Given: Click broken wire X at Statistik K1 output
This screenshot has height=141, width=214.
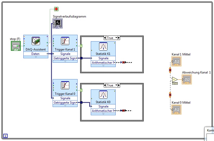Looking at the screenshot, I should coord(123,62).
